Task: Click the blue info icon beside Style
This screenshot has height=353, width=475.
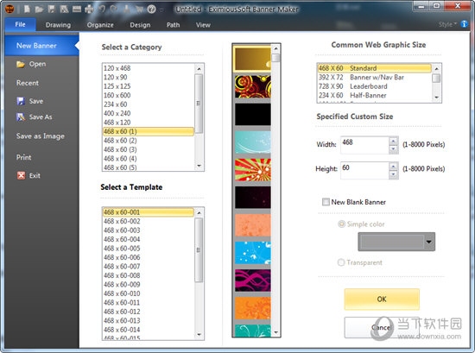Action: click(x=464, y=24)
